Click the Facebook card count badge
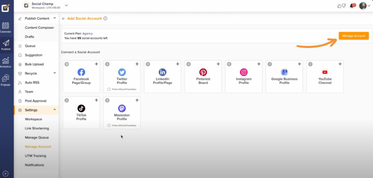373x178 pixels. click(x=67, y=64)
